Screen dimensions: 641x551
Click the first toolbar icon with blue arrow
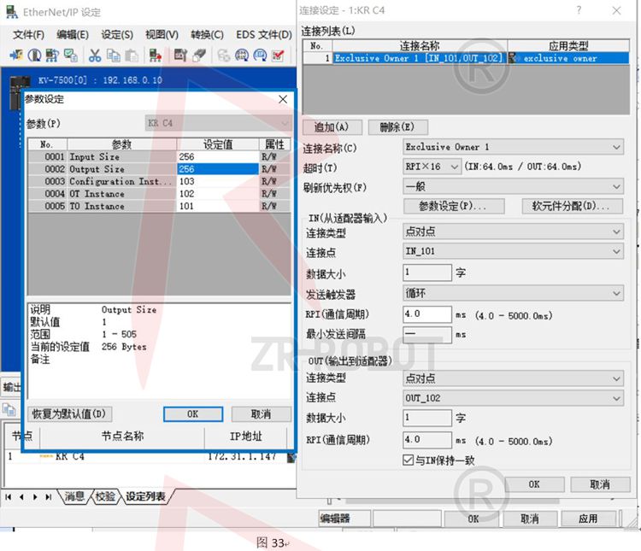(x=15, y=56)
